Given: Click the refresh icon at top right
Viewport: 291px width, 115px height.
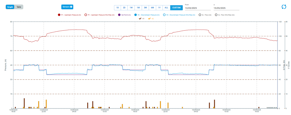Looking at the screenshot, I should click(x=284, y=7).
